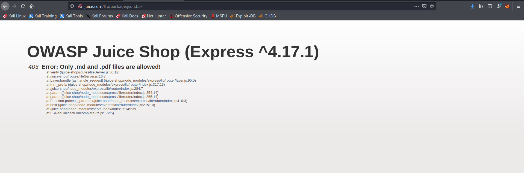Click 'at param' line index.js:354:14
Viewport: 524px width, 173px height.
[x=102, y=93]
